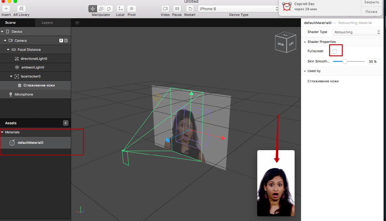Select the scale manipulator tool
Viewport: 386px width, 221px height.
pos(101,9)
